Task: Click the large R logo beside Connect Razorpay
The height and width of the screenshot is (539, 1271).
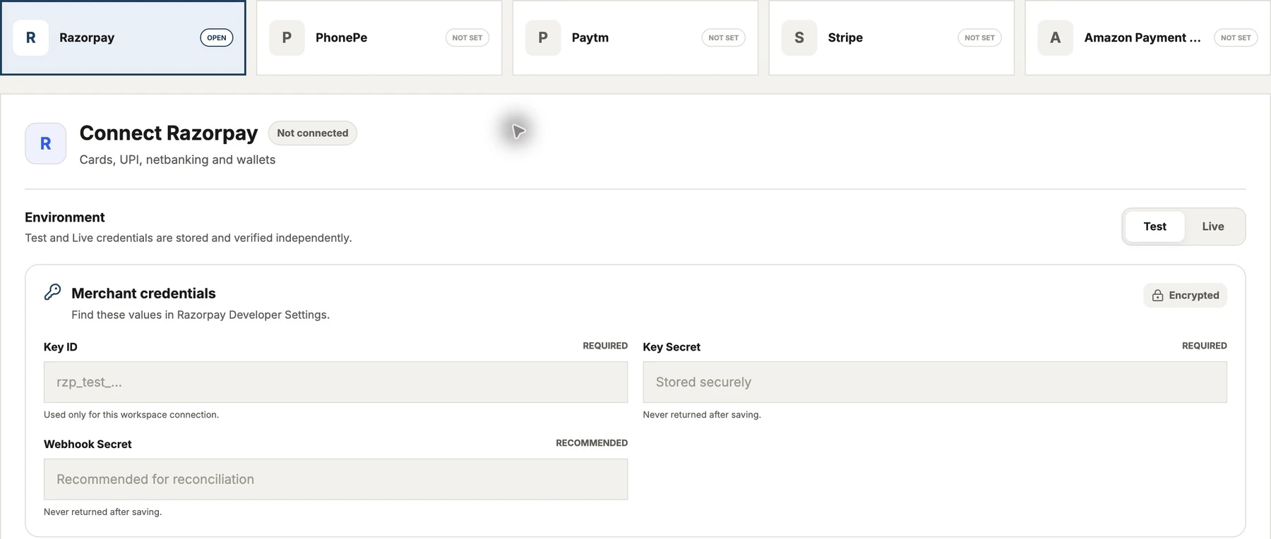Action: pyautogui.click(x=46, y=143)
